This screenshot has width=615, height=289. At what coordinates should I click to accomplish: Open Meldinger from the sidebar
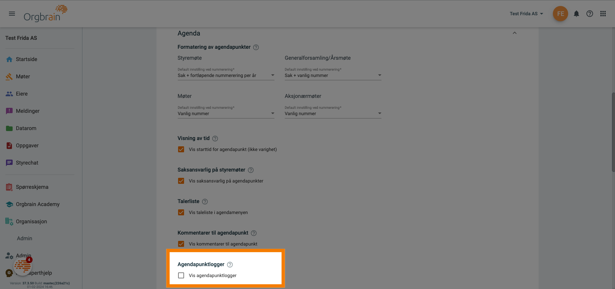tap(28, 111)
